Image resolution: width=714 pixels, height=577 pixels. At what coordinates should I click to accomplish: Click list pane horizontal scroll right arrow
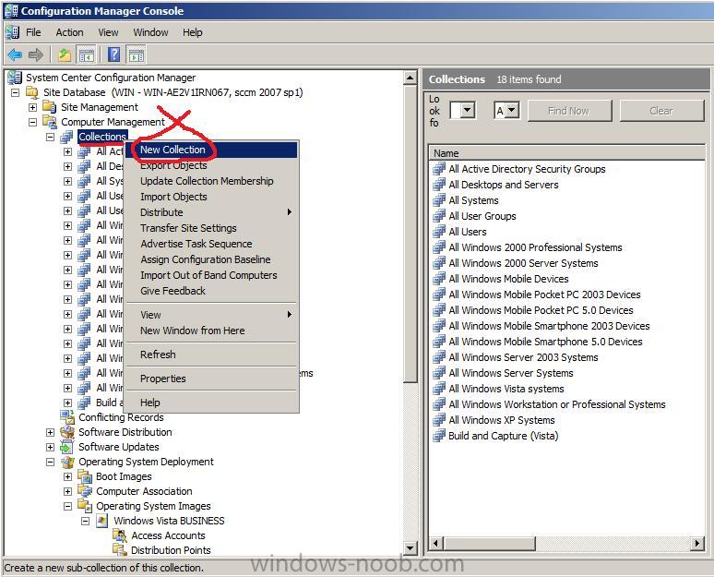[697, 543]
